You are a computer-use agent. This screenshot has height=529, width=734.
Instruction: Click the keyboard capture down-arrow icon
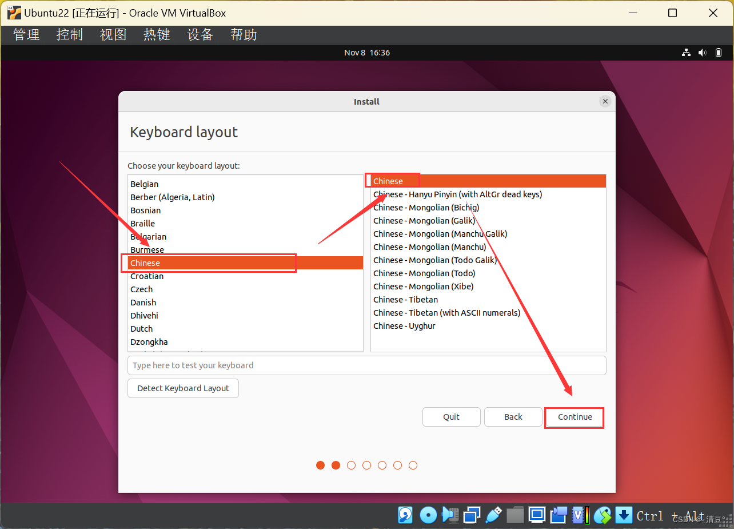624,515
